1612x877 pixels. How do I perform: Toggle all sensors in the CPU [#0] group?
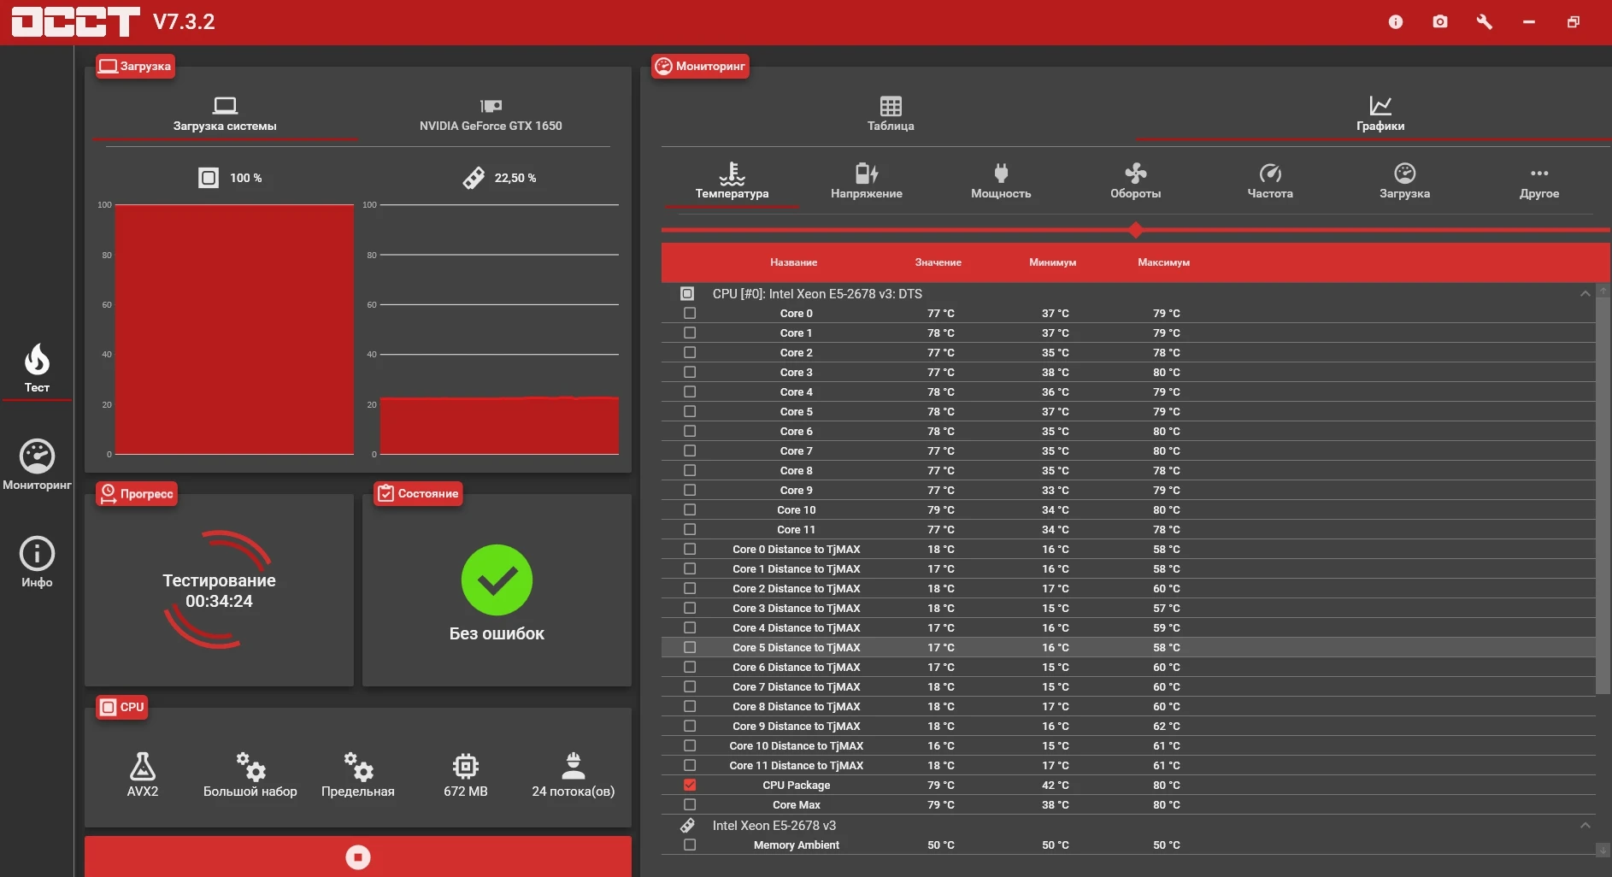(x=687, y=293)
